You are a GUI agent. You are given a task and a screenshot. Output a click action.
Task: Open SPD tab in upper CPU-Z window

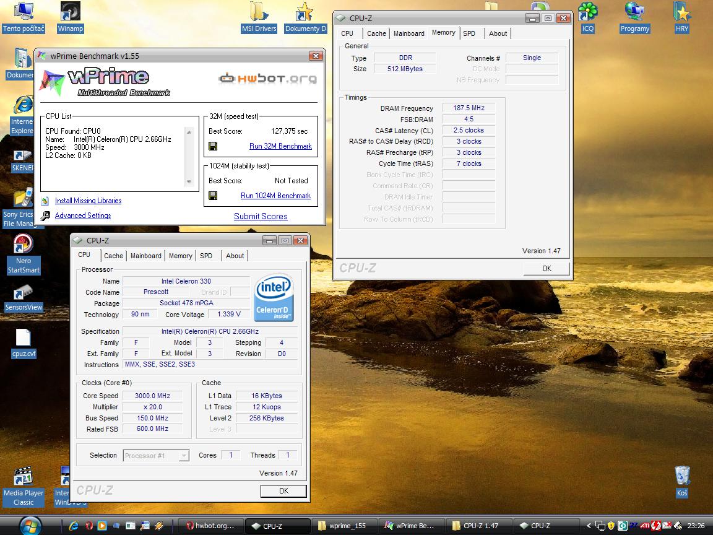point(469,33)
